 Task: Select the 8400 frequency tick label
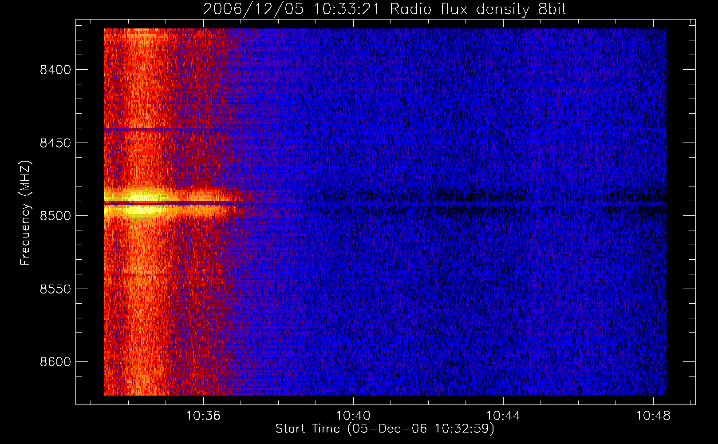tap(55, 70)
